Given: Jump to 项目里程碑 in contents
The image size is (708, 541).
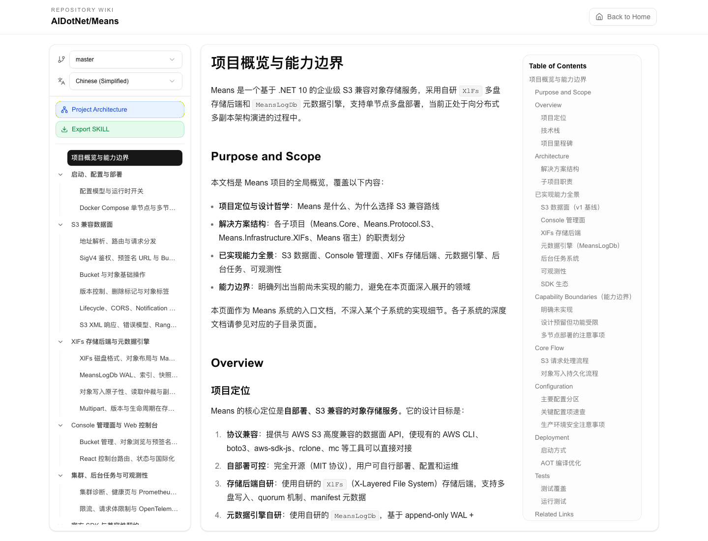Looking at the screenshot, I should click(557, 144).
